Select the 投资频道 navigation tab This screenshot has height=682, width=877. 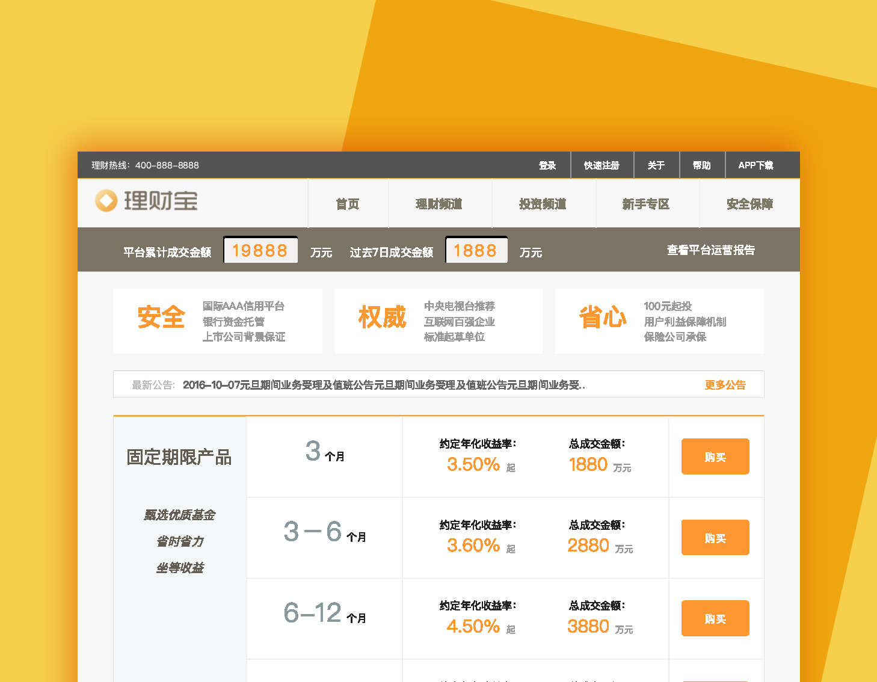click(x=543, y=204)
